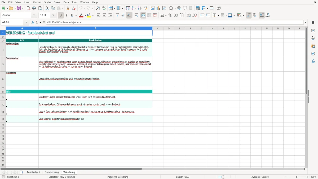The height and width of the screenshot is (179, 318).
Task: Open Find and Replace icon
Action: (x=98, y=8)
